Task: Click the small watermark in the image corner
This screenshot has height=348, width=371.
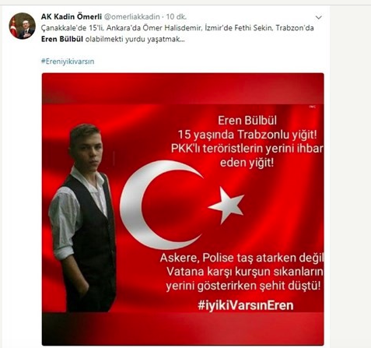Action: [x=312, y=107]
